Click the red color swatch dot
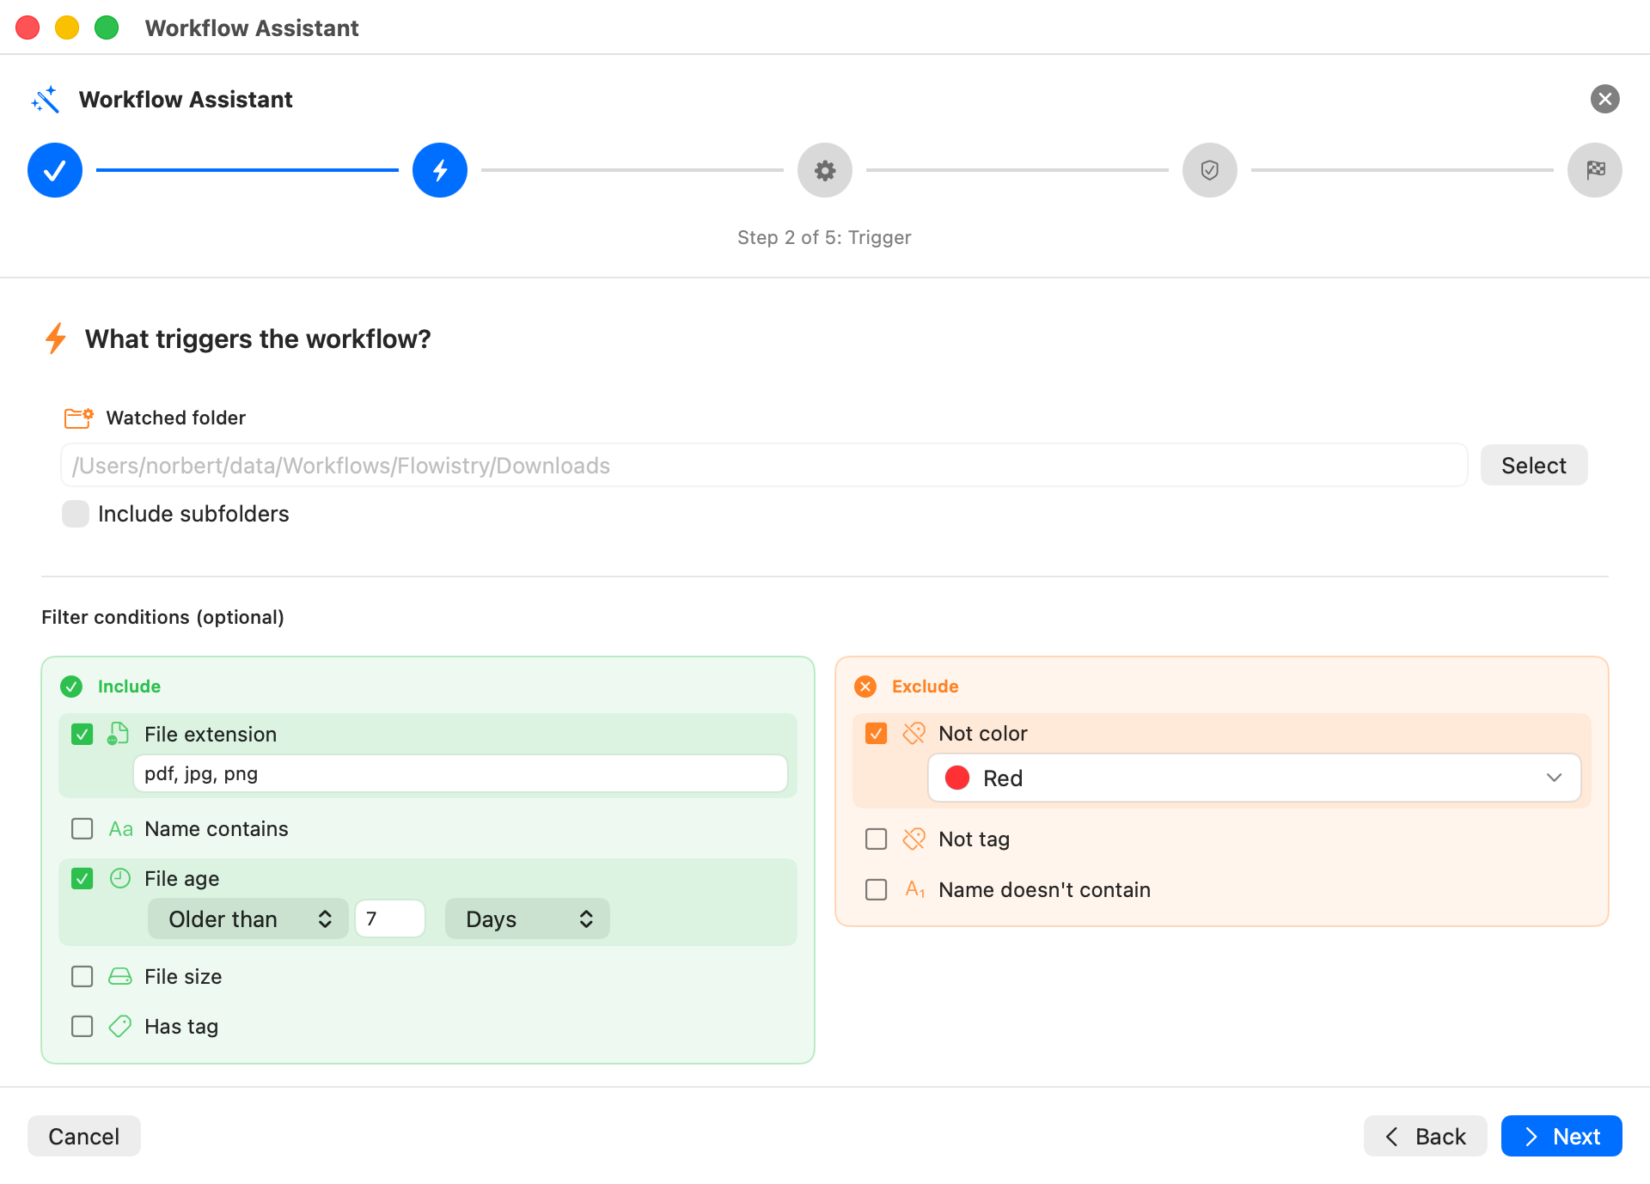The image size is (1650, 1184). tap(957, 778)
